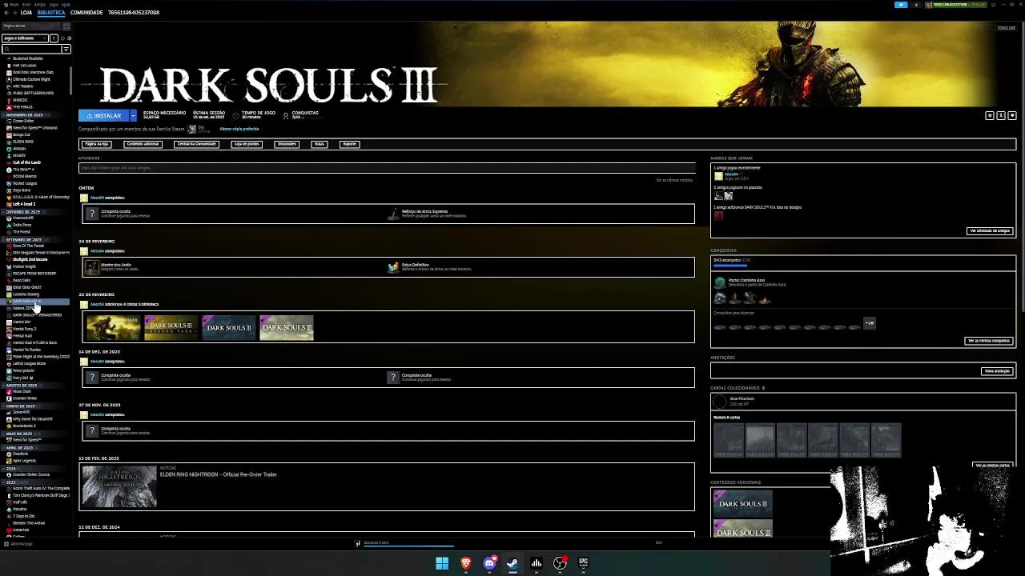Open the library advanced filter icon
Viewport: 1025px width, 576px height.
(x=66, y=50)
